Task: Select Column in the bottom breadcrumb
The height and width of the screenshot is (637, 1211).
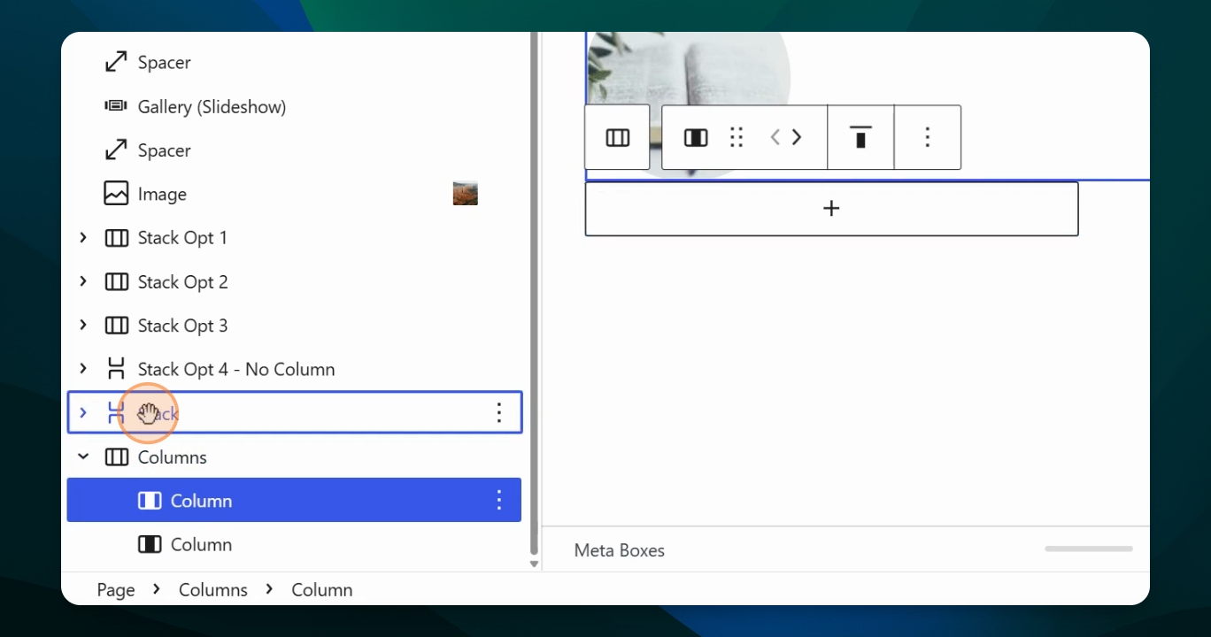Action: click(x=322, y=590)
